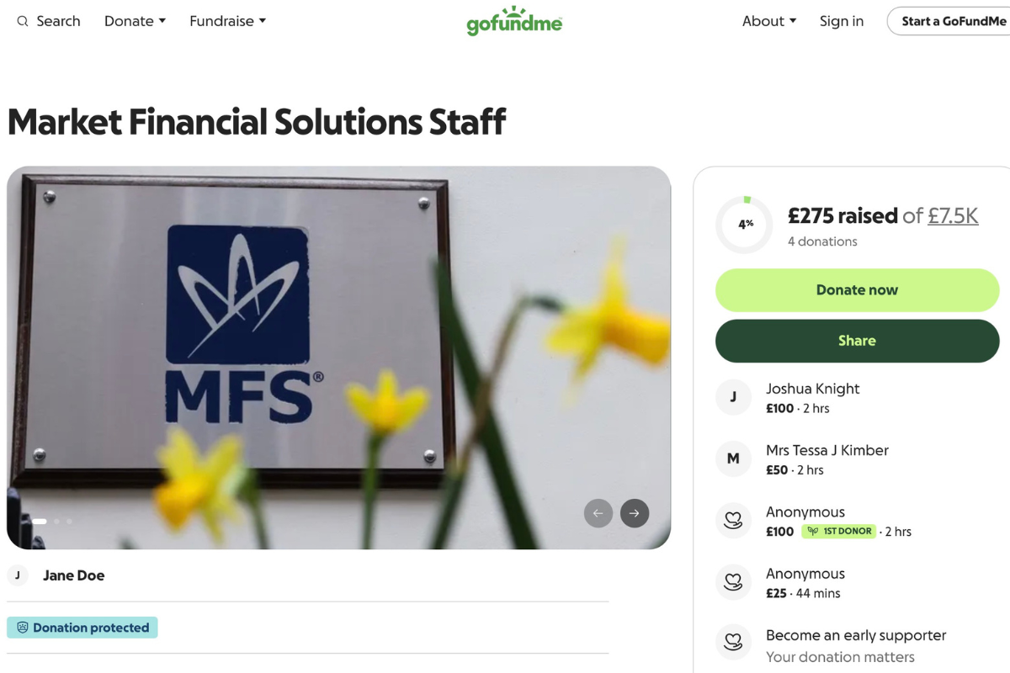Click the search magnifier icon
Screen dimensions: 1010x673
coord(23,21)
